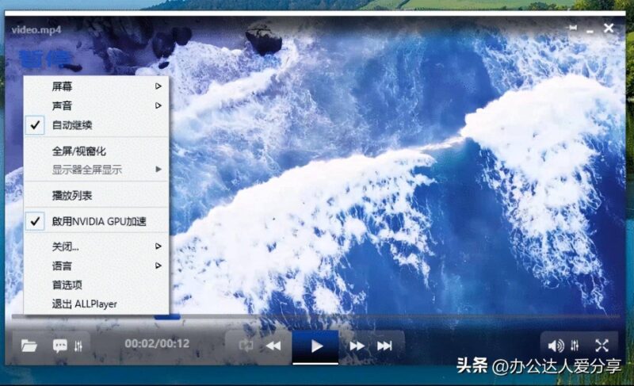634x386 pixels.
Task: Play the paused video
Action: tap(315, 346)
